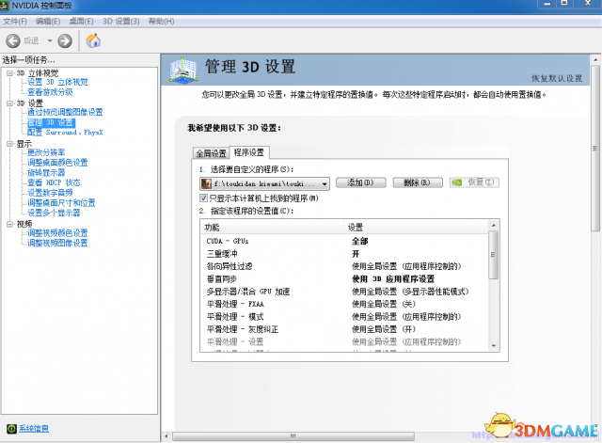Select 调整视频颜色设置 in tree
The height and width of the screenshot is (443, 602).
57,233
